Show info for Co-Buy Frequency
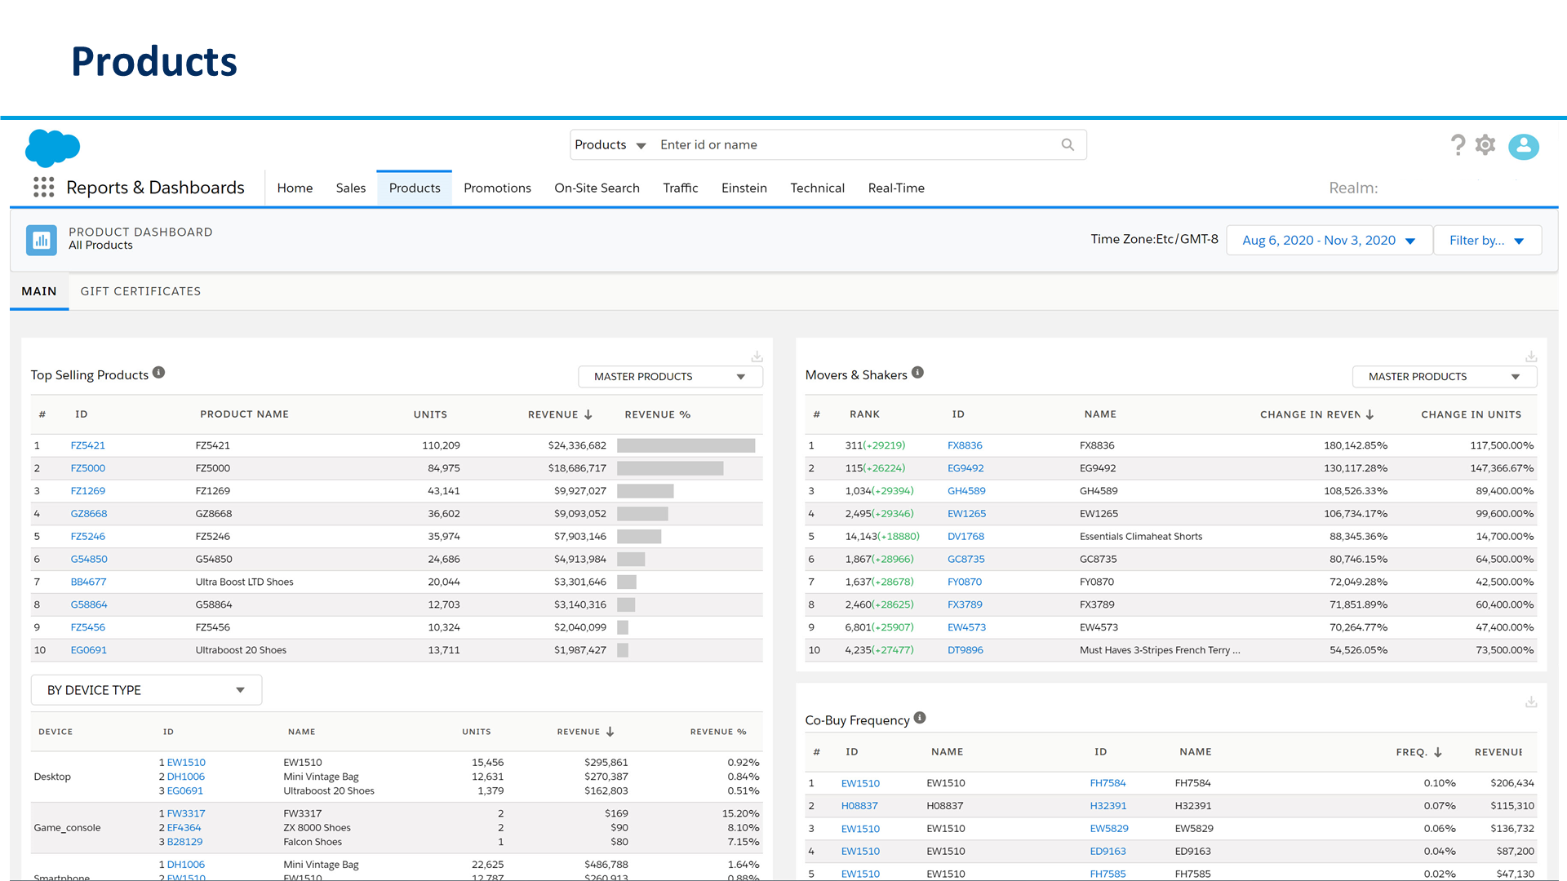 (920, 718)
